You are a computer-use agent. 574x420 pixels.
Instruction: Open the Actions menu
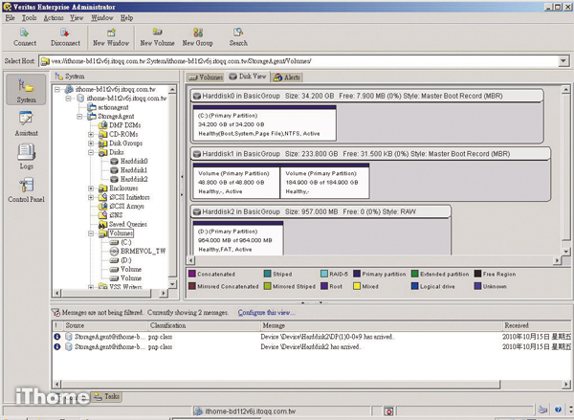coord(54,17)
